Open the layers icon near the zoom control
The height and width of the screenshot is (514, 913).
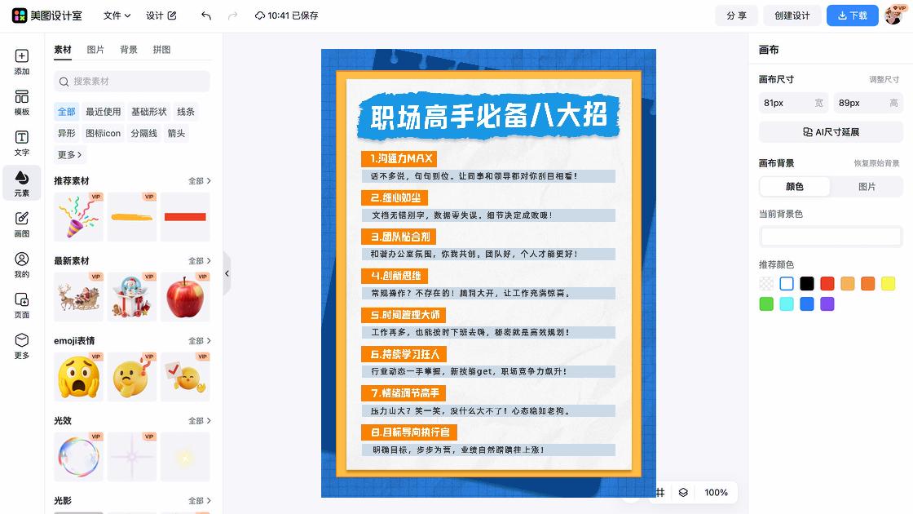click(682, 493)
